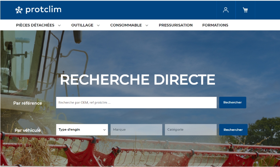Open the Consommable menu
Screen dimensions: 280x167
[126, 25]
